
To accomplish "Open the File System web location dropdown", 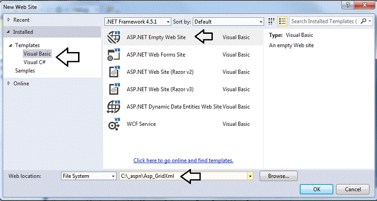I will tap(89, 176).
